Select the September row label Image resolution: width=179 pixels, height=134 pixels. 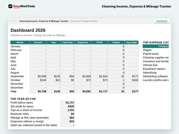17,76
